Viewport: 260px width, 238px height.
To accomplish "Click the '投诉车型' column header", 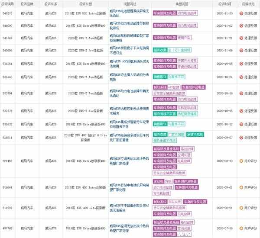I will (85, 4).
